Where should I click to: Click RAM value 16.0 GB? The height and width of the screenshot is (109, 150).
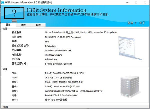(58, 78)
